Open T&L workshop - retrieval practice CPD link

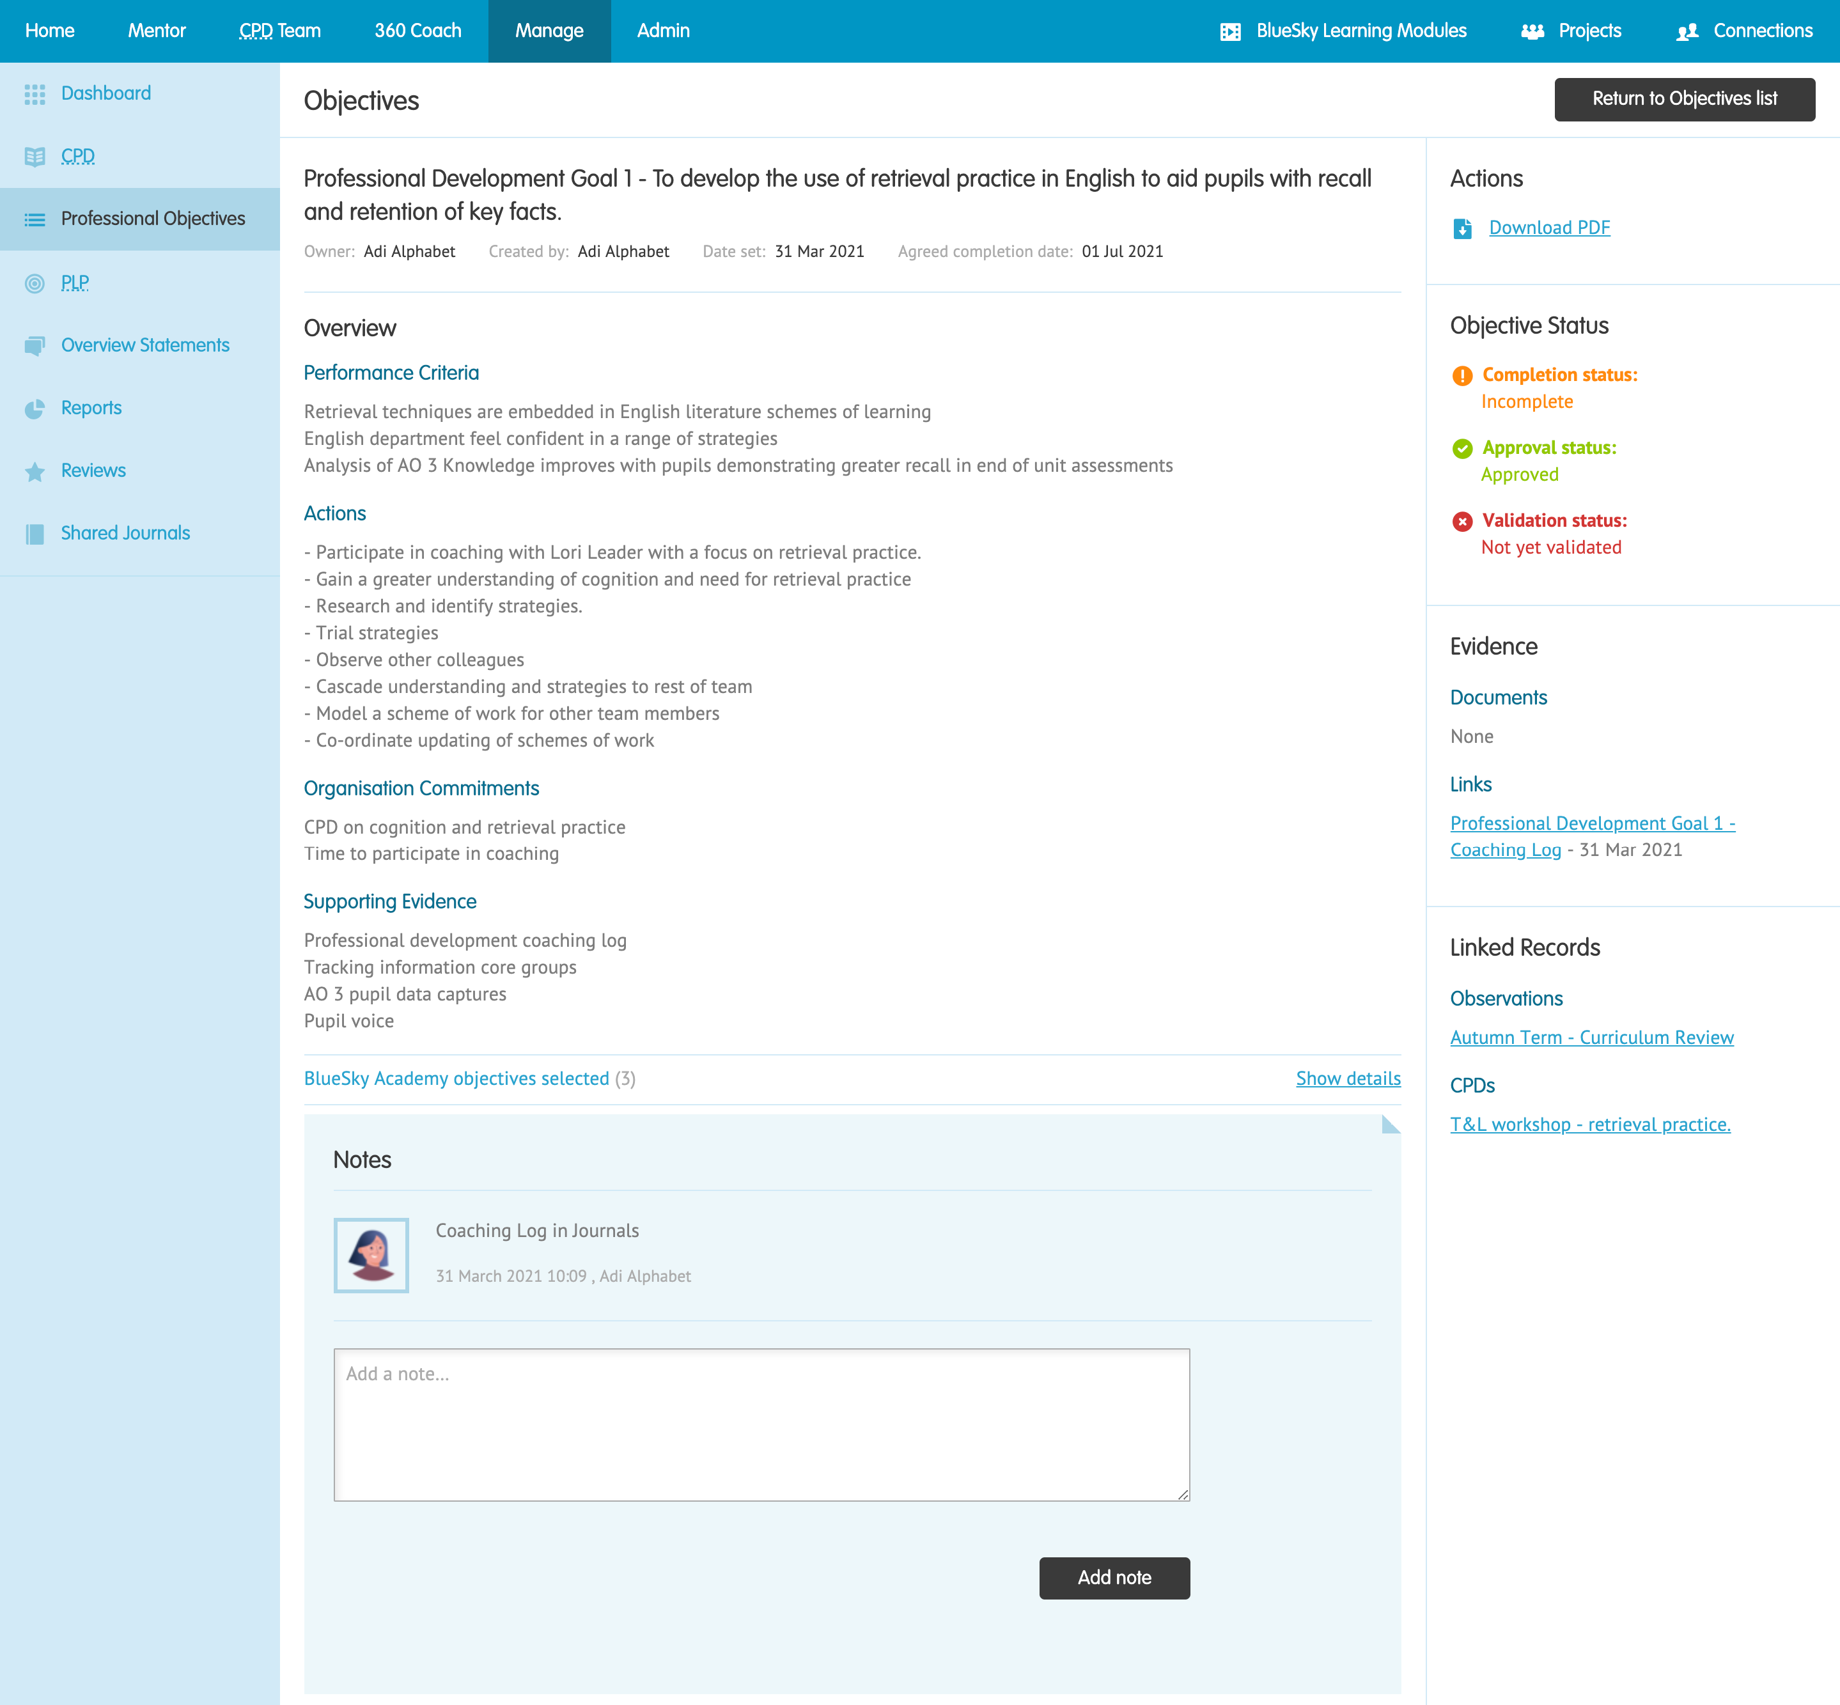[x=1590, y=1125]
